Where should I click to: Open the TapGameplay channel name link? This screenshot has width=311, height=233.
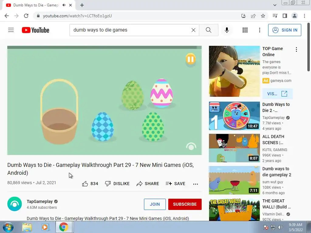pos(40,201)
